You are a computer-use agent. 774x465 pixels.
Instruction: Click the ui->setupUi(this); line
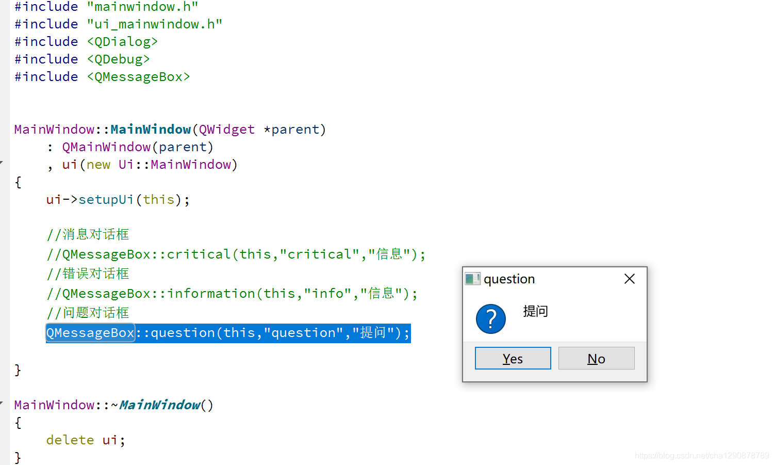click(118, 200)
